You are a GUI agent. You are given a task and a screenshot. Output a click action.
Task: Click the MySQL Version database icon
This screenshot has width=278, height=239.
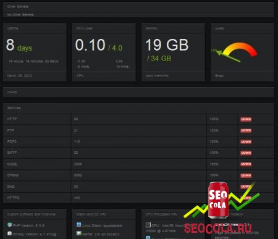[10, 233]
